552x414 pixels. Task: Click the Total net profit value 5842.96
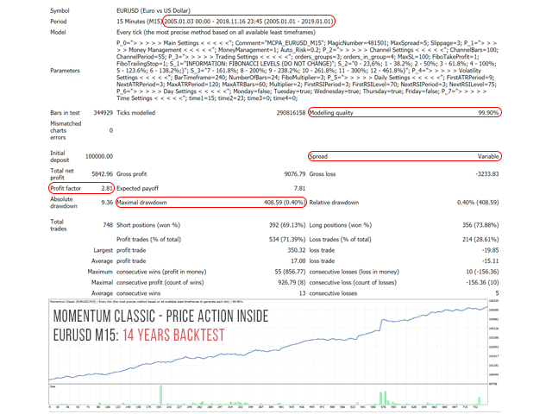tap(102, 174)
